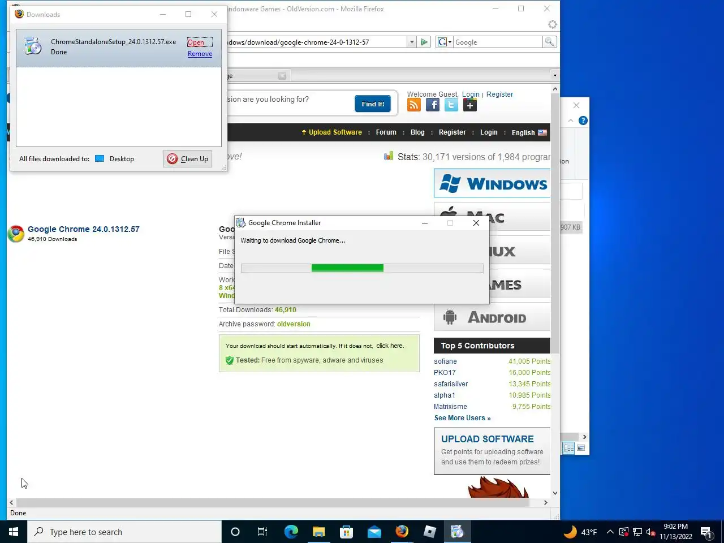Open Register in the nav bar
The image size is (724, 543).
click(453, 132)
